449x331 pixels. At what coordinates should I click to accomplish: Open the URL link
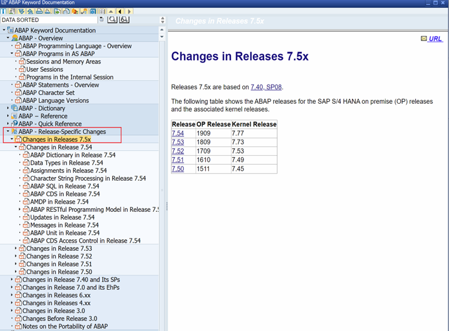[x=435, y=38]
